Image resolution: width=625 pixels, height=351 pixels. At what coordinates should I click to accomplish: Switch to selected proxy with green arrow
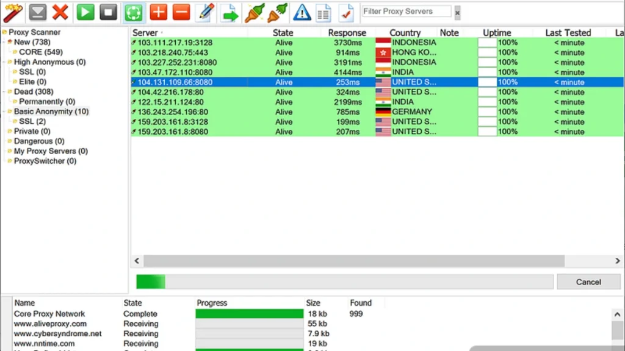229,12
